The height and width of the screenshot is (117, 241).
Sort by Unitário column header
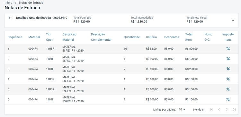coord(151,37)
